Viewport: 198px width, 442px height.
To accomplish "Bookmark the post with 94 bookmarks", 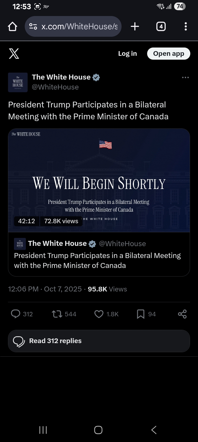I will click(141, 314).
